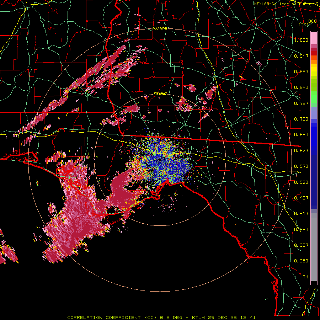Click the 29 DEC 25 date
Screen dimensions: 320x320
point(223,318)
